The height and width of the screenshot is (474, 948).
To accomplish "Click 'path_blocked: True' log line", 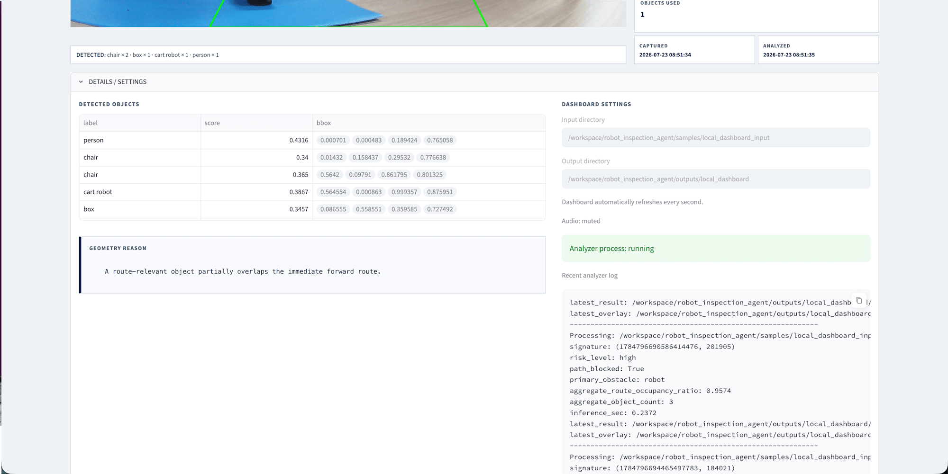I will [607, 369].
